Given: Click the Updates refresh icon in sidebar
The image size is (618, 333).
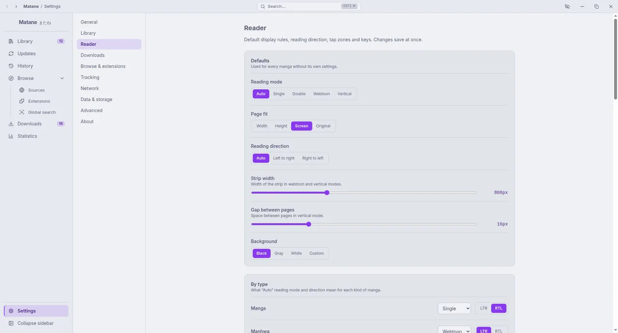Looking at the screenshot, I should [x=11, y=53].
